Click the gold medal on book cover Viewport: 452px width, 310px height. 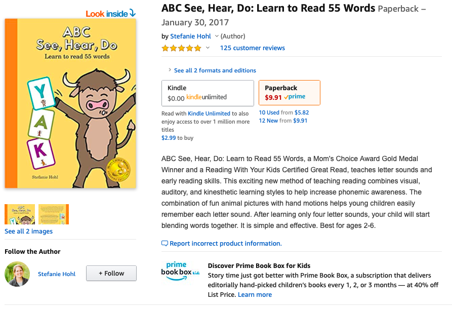(x=118, y=170)
